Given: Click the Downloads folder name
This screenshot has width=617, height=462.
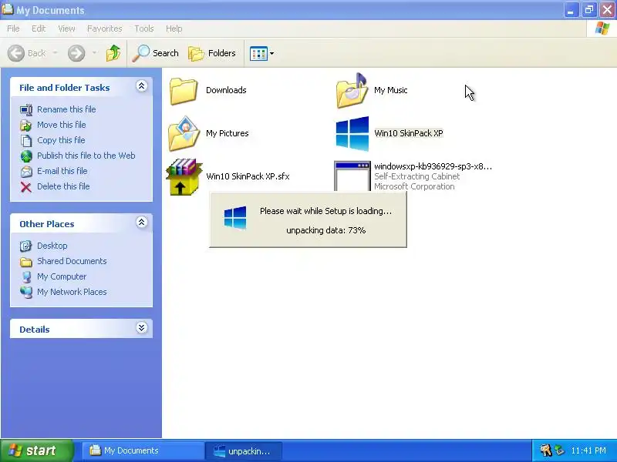Looking at the screenshot, I should click(x=226, y=90).
